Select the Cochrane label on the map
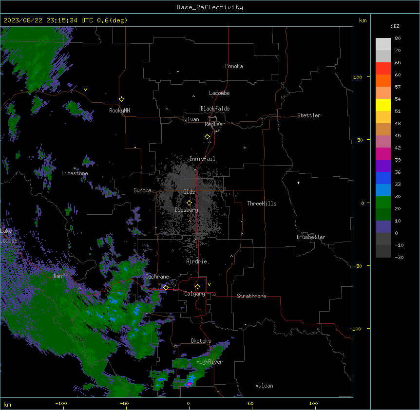420x410 pixels. pyautogui.click(x=157, y=277)
